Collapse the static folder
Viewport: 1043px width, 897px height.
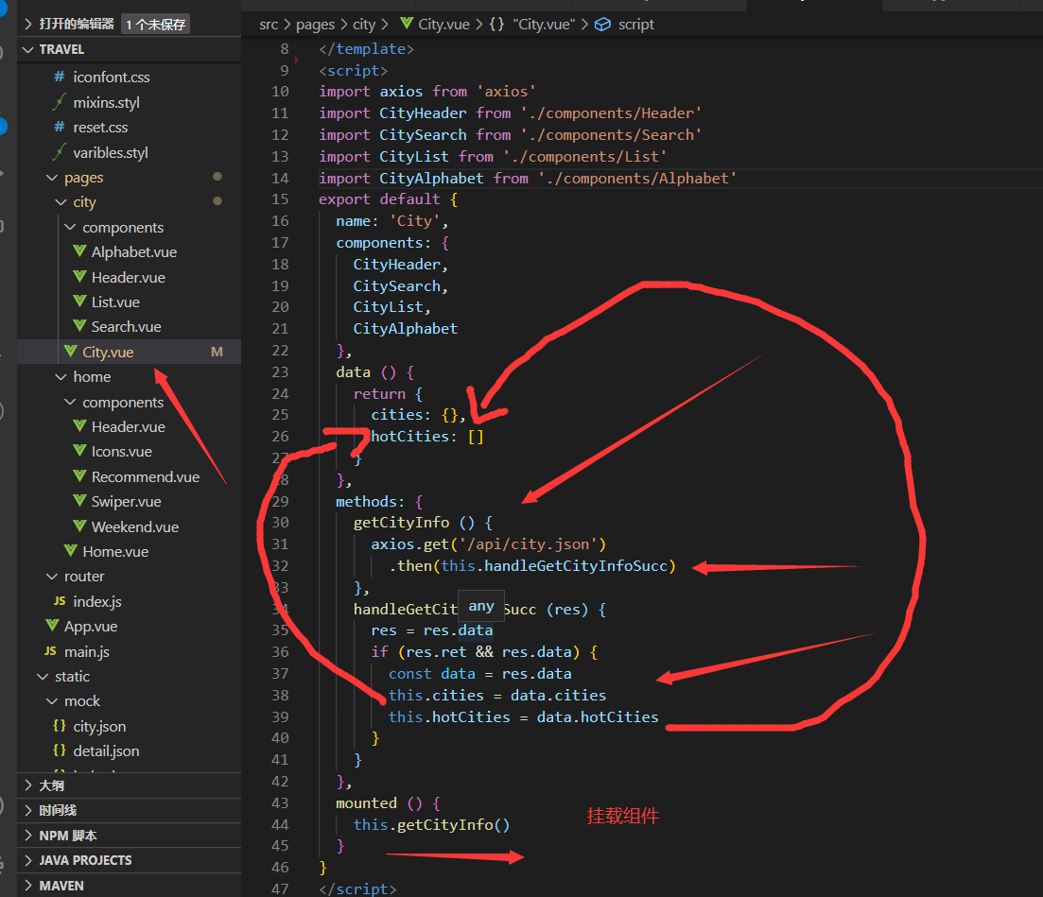click(x=72, y=676)
